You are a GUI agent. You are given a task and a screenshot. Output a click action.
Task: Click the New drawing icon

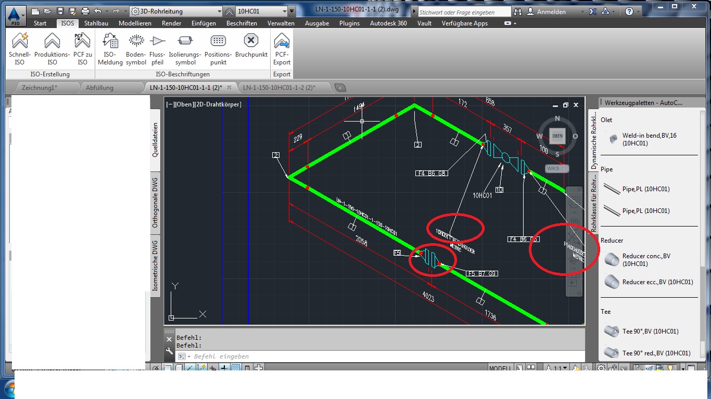(x=35, y=11)
